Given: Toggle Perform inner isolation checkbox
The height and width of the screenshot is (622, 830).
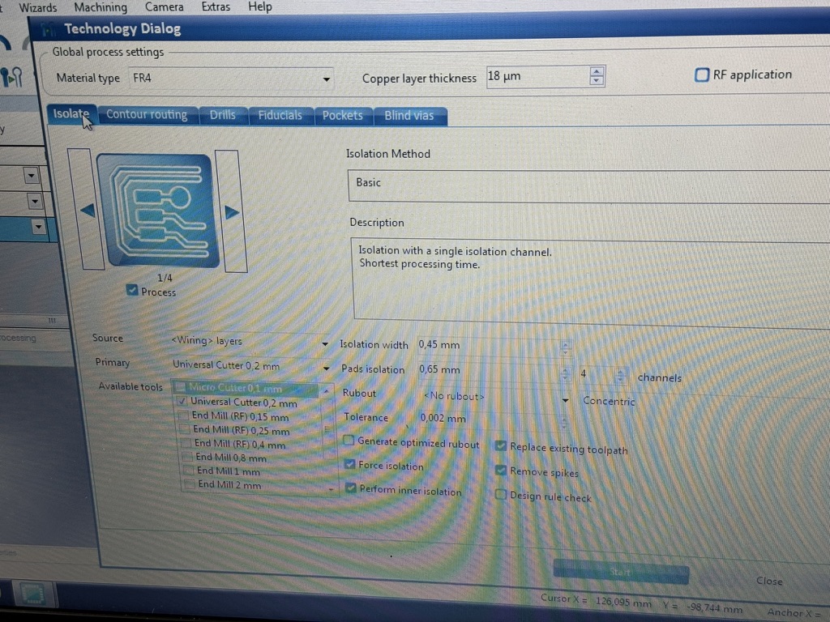Looking at the screenshot, I should (350, 488).
